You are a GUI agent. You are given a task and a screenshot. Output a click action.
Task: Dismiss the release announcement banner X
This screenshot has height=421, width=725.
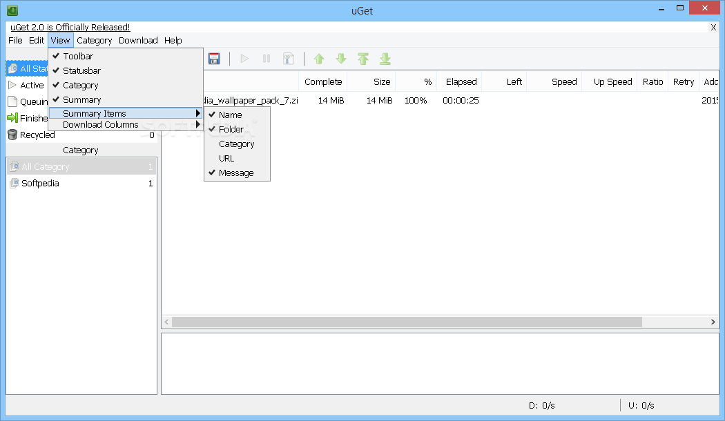tap(713, 28)
